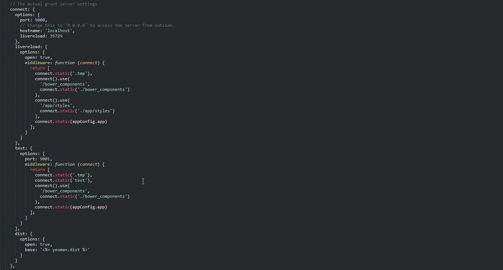Screen dimensions: 503x270
Task: Place cursor on the "test: {" line
Action: pyautogui.click(x=24, y=148)
